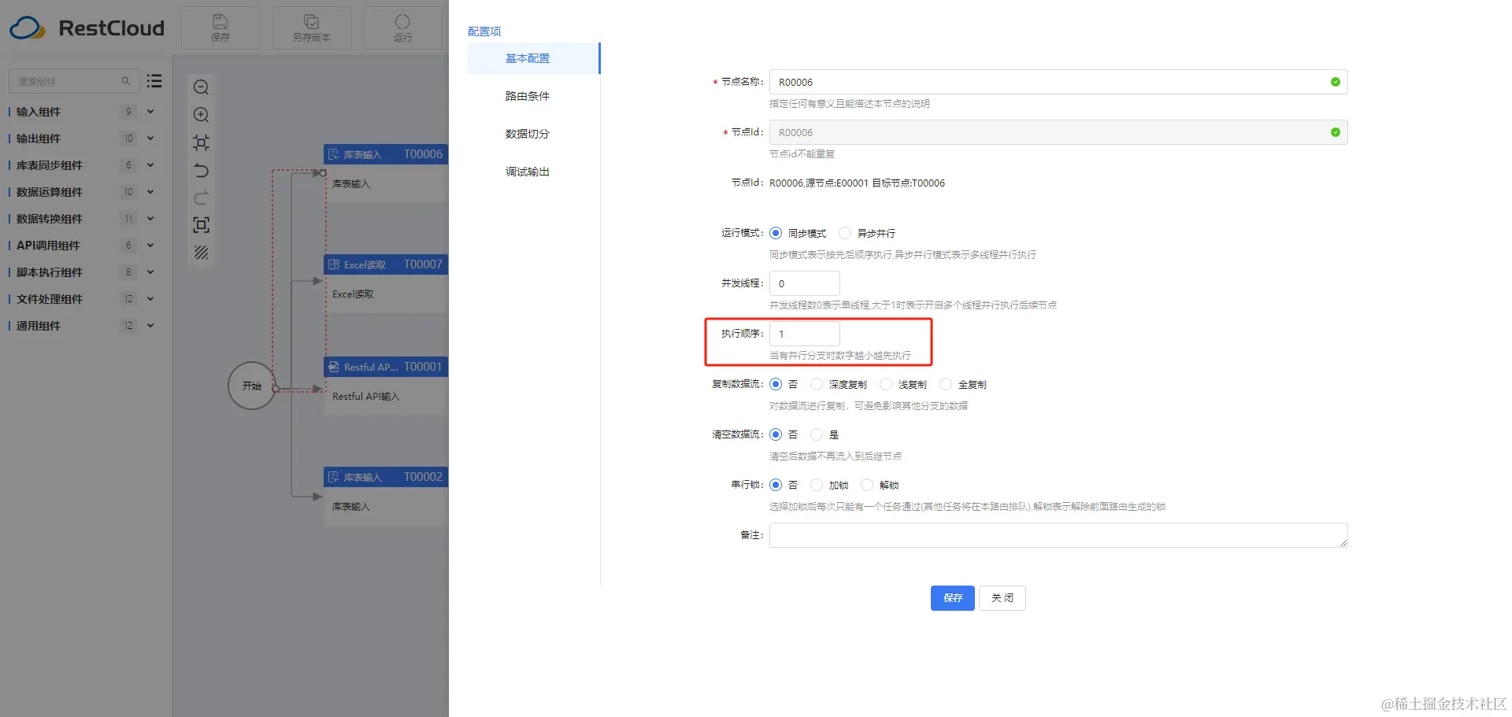This screenshot has height=717, width=1512.
Task: Expand the API调用组件 category chevron
Action: tap(150, 246)
